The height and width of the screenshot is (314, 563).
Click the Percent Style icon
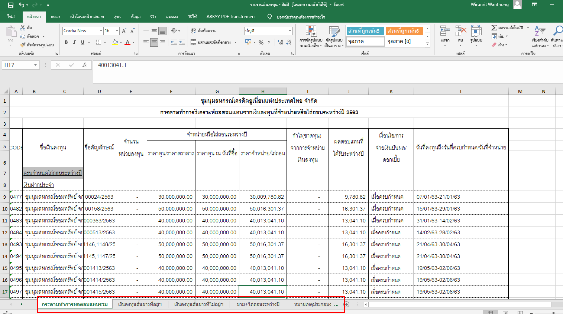pyautogui.click(x=261, y=42)
